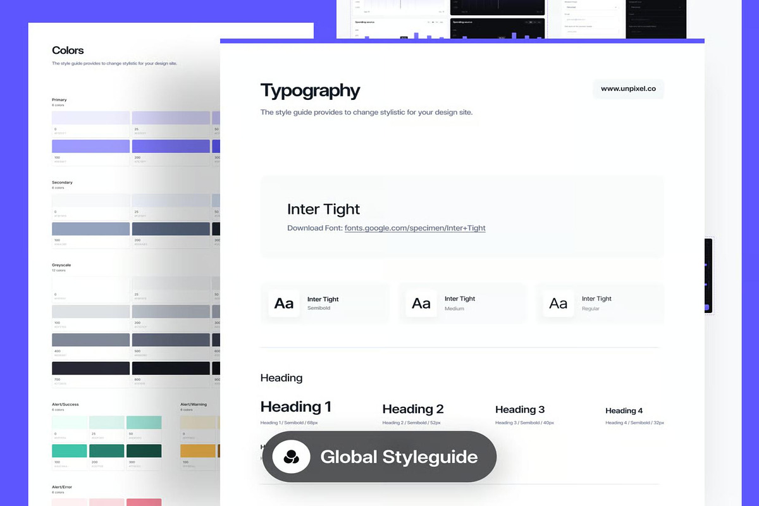Click the Secondary section heading
Screen dimensions: 759x506
62,182
